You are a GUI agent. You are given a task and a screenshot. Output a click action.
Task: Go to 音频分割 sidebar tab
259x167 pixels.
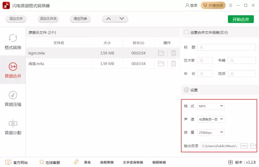(13, 127)
